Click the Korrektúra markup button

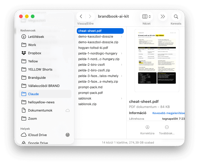point(147,130)
